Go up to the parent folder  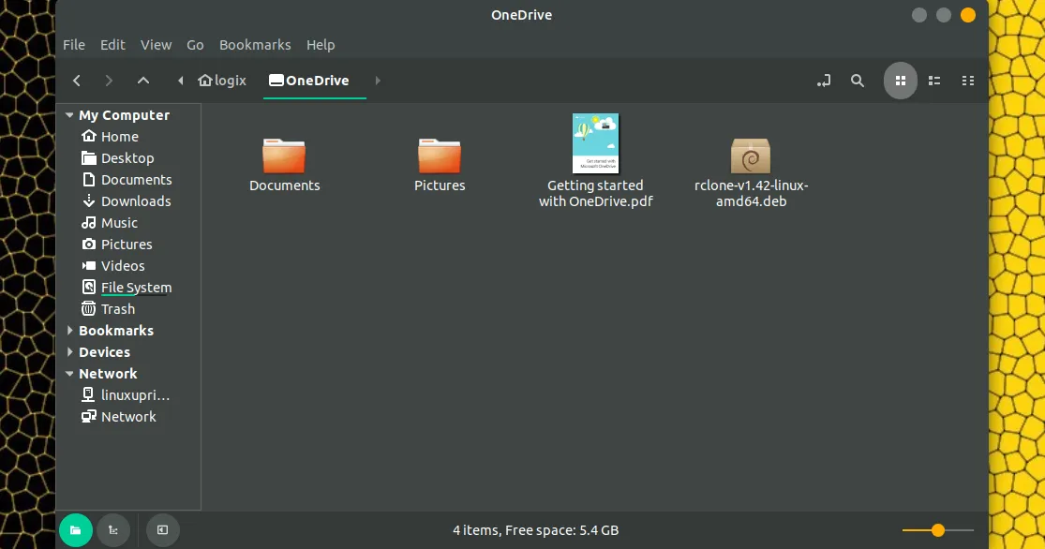[143, 81]
